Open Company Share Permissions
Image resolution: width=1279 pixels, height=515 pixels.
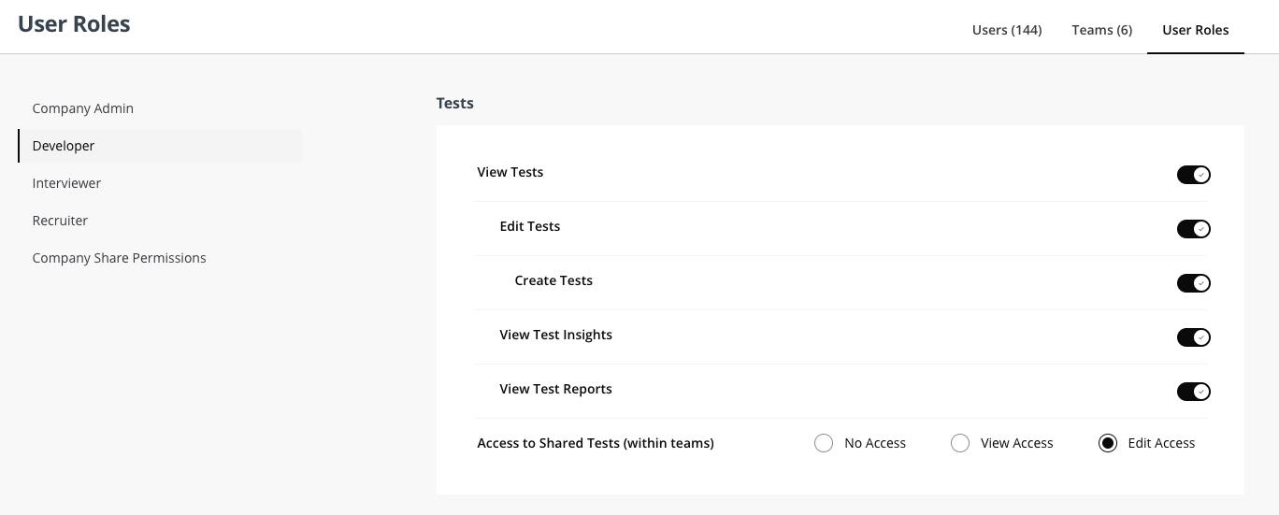tap(160, 258)
